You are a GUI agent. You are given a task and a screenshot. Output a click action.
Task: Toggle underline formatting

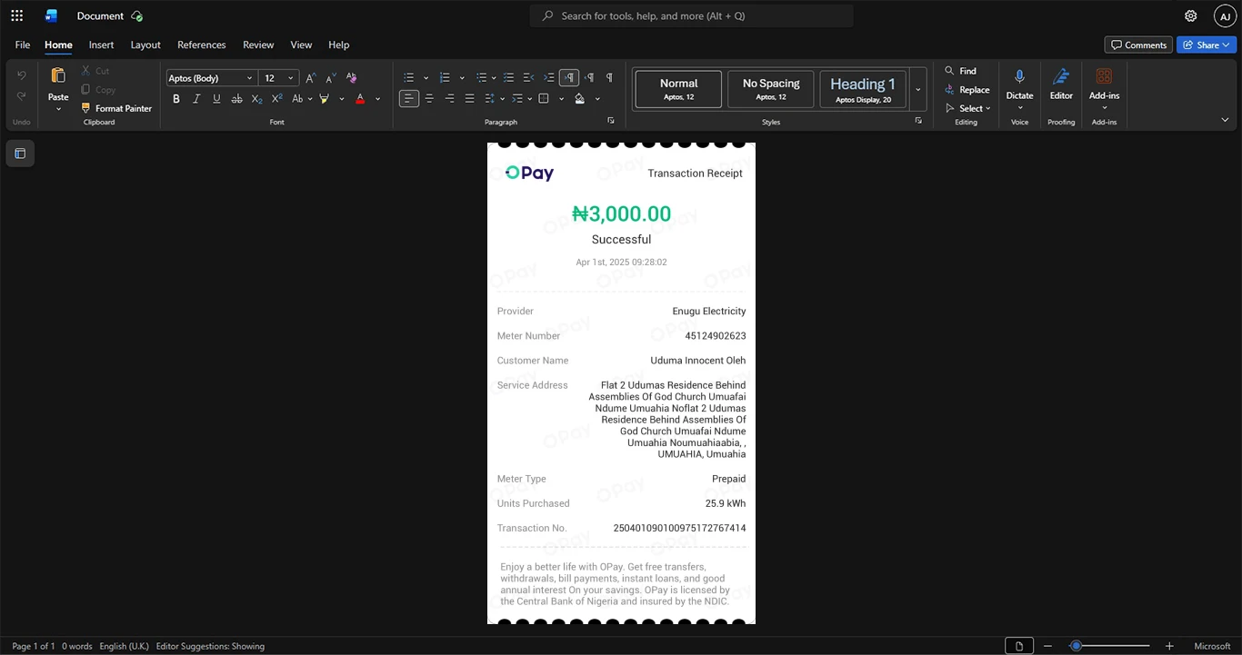[216, 98]
